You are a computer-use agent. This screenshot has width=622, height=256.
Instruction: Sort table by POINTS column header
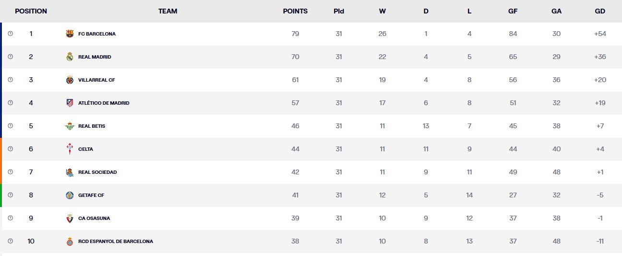click(295, 11)
